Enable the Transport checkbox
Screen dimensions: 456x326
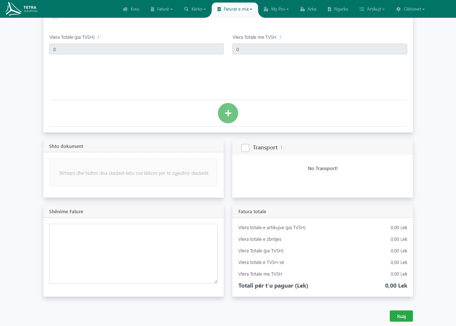(x=245, y=148)
